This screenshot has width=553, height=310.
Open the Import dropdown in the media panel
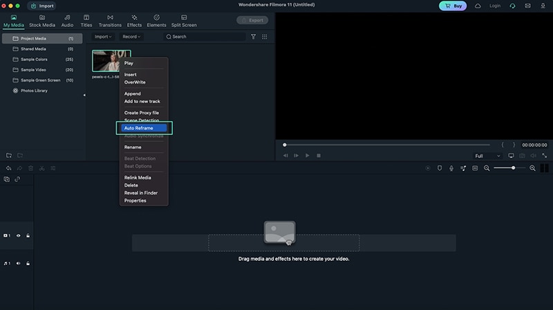point(102,37)
